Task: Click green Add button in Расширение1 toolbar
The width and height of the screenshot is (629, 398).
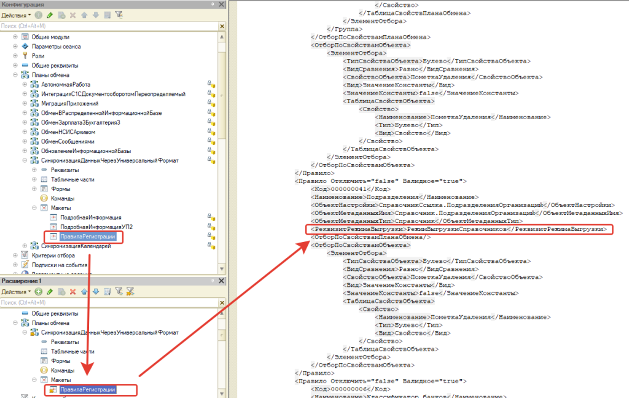Action: tap(39, 291)
